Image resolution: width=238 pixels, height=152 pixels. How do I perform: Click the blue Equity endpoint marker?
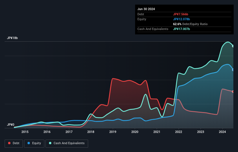(233, 70)
